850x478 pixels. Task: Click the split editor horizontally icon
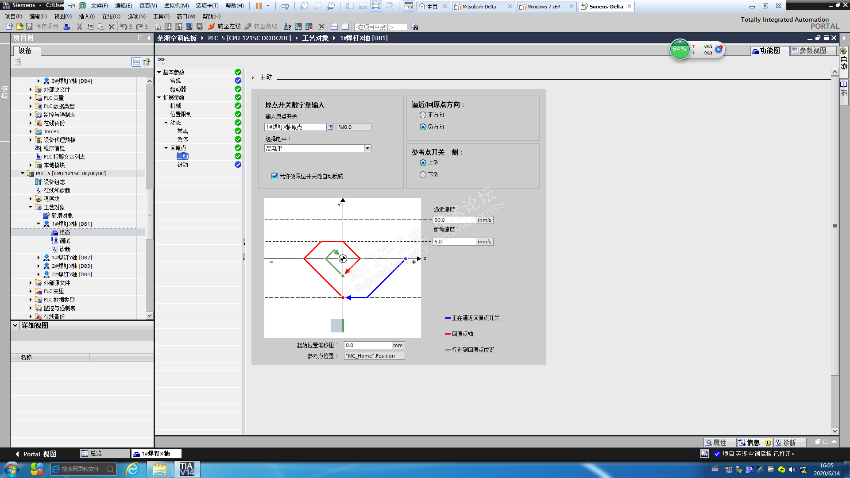pos(335,27)
